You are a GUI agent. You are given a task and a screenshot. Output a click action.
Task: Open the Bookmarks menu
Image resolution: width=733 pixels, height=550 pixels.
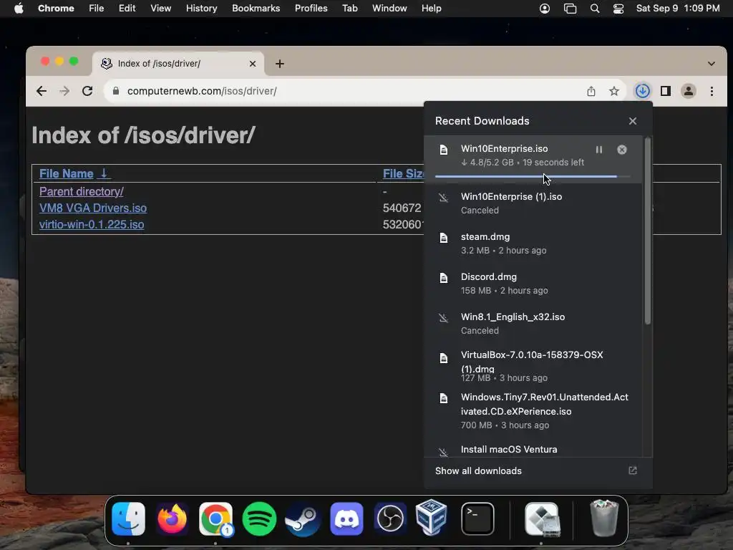256,9
